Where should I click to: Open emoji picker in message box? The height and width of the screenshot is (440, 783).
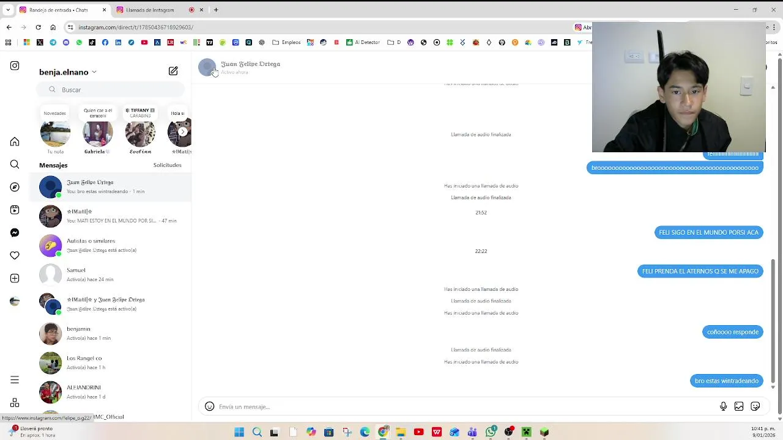(x=209, y=406)
